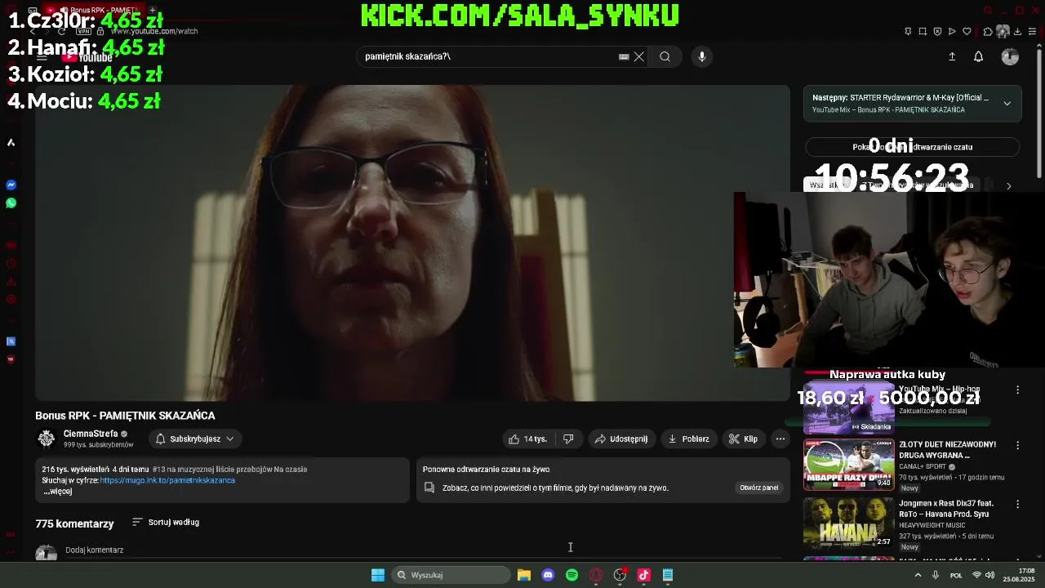Open CiemnaStrefa channel avatar
The image size is (1045, 588).
(47, 439)
